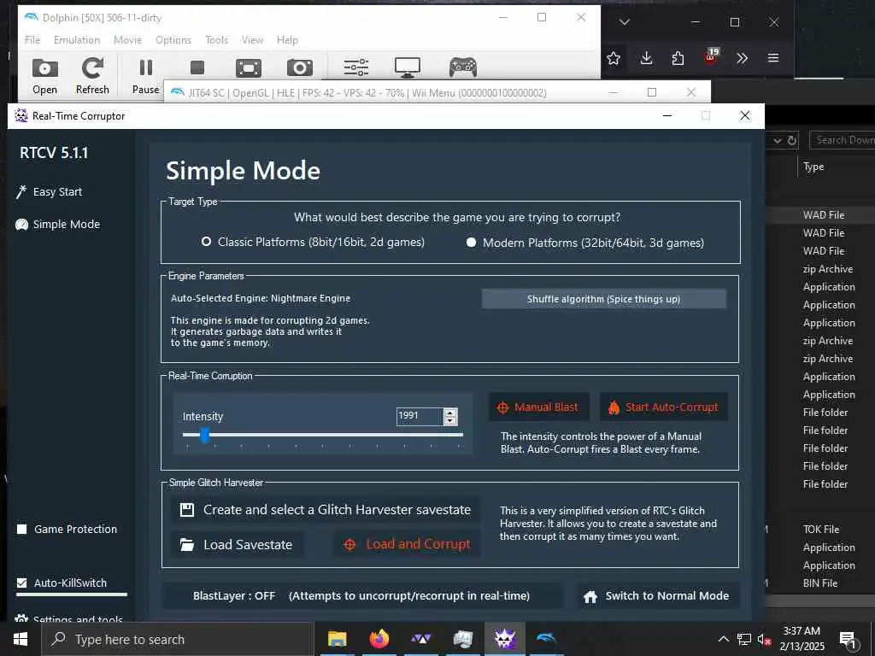
Task: Open Dolphin graphics monitor icon
Action: tap(408, 67)
